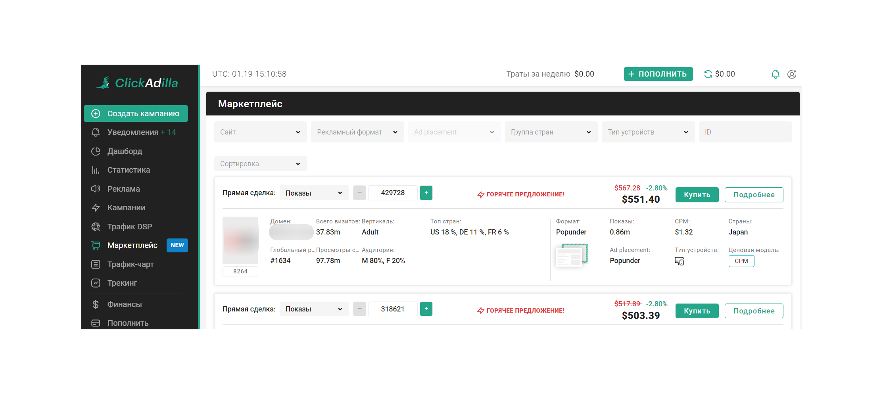Click Подробнее on the $503.39 offer
This screenshot has height=394, width=883.
(x=754, y=311)
